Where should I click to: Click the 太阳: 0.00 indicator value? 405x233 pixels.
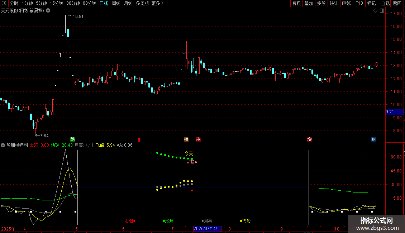pyautogui.click(x=39, y=145)
